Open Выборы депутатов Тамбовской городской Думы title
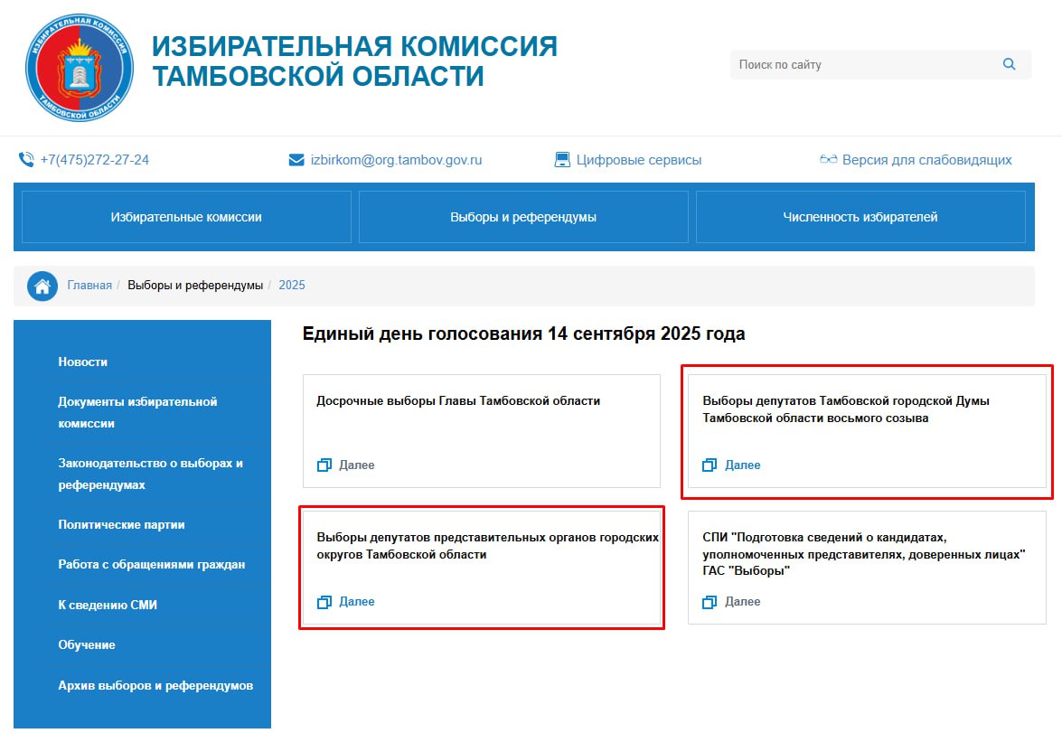Screen dimensions: 1062x733 (846, 409)
